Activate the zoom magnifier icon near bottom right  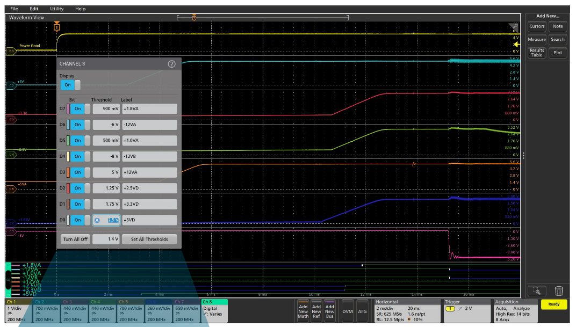click(537, 290)
